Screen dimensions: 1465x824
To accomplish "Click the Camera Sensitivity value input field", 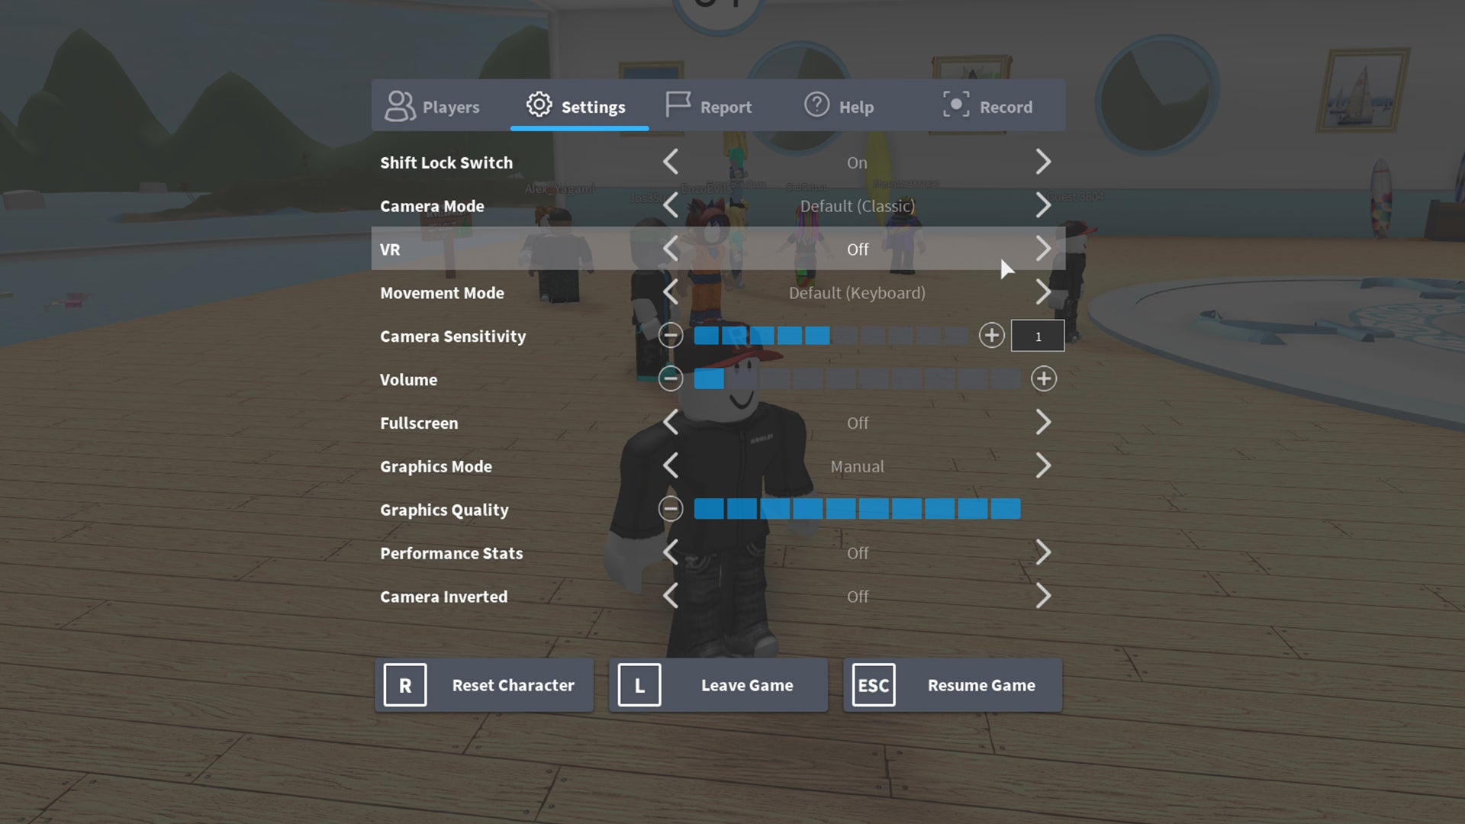I will pyautogui.click(x=1038, y=336).
